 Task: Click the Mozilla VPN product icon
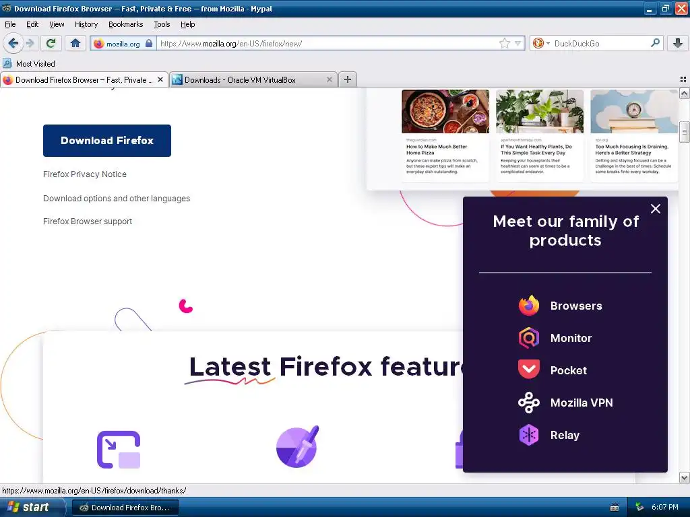click(529, 403)
